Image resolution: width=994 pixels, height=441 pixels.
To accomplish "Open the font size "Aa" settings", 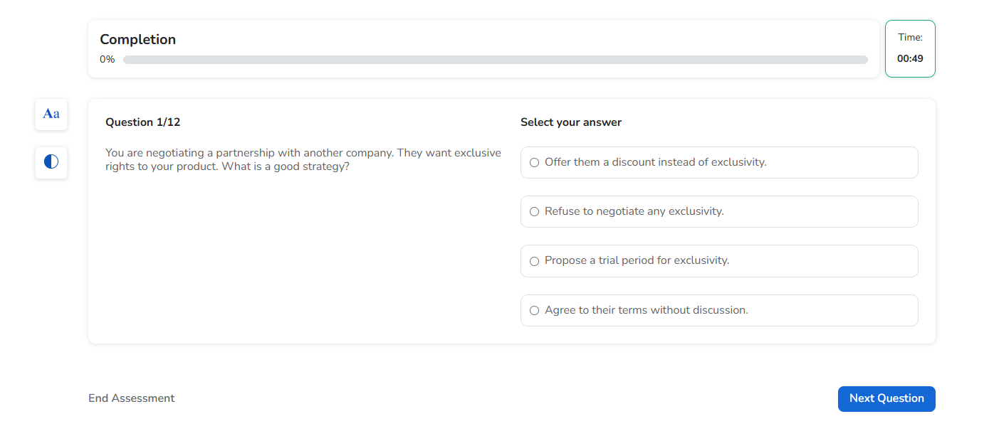I will pyautogui.click(x=51, y=114).
